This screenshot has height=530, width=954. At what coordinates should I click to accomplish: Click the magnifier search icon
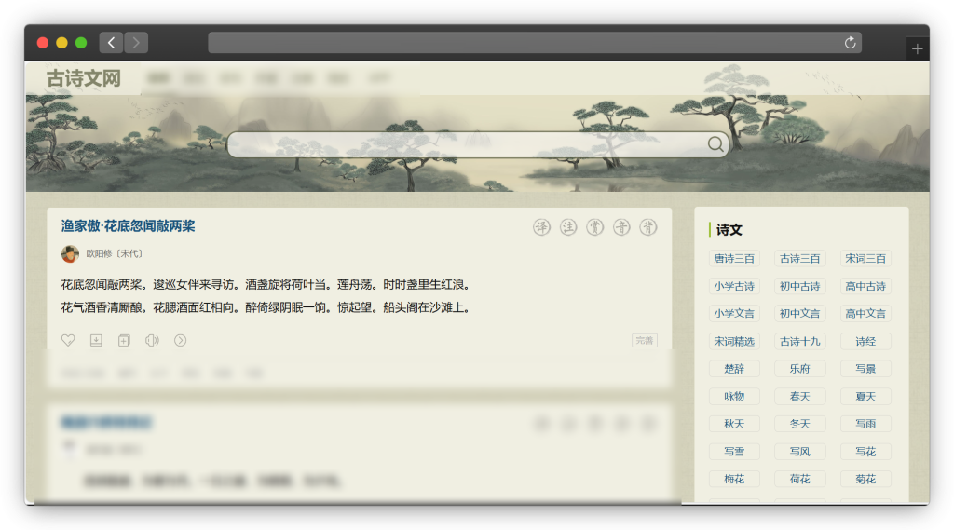tap(715, 144)
